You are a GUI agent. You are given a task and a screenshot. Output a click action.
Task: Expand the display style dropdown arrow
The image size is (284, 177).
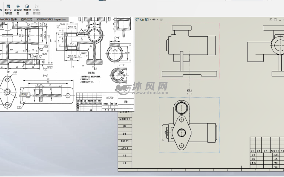150,20
